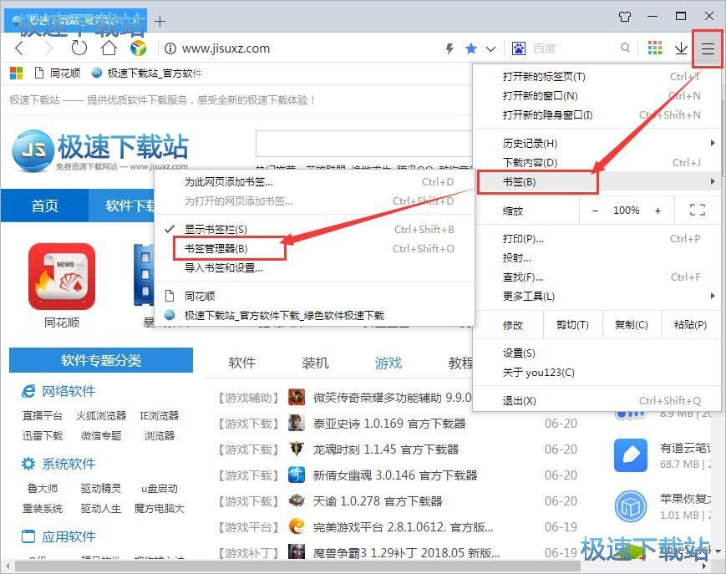726x574 pixels.
Task: Click the site info icon before the URL
Action: 170,48
